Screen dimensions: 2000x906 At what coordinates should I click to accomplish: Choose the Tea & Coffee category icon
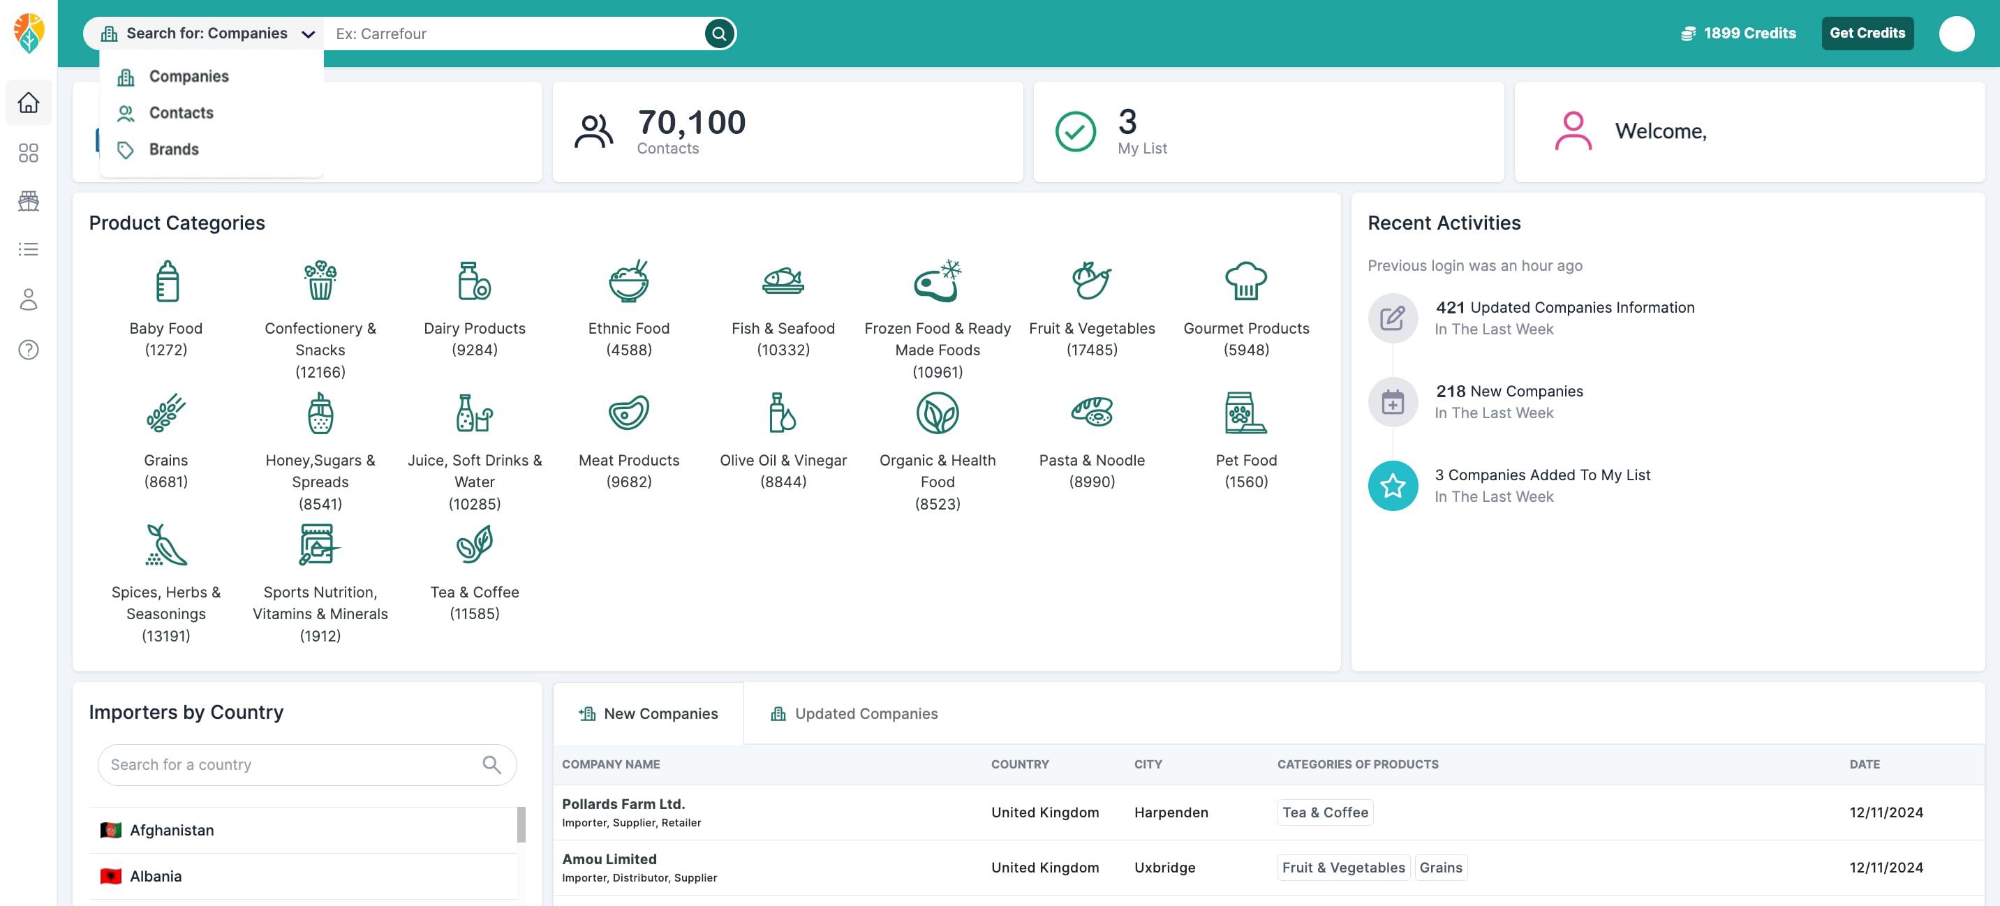[x=475, y=544]
